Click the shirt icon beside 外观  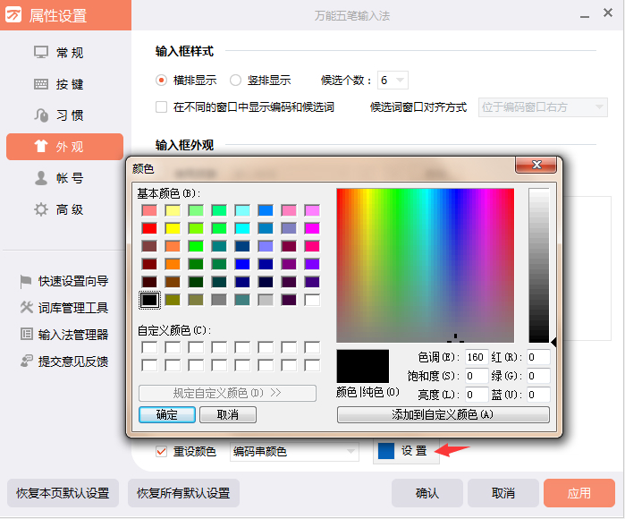point(40,147)
